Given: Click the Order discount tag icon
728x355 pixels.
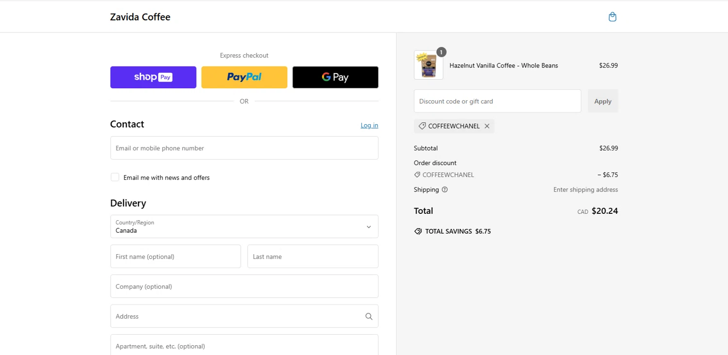Looking at the screenshot, I should click(x=417, y=175).
